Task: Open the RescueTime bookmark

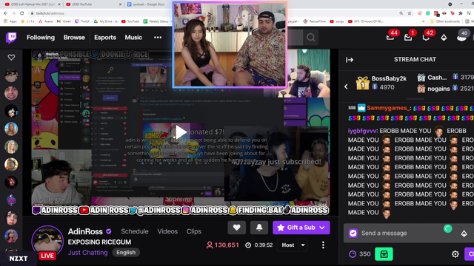Action: 314,21
